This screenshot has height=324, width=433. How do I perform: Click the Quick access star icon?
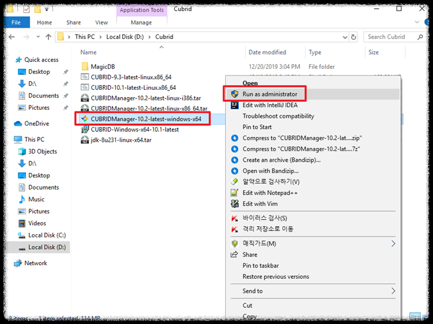point(19,60)
